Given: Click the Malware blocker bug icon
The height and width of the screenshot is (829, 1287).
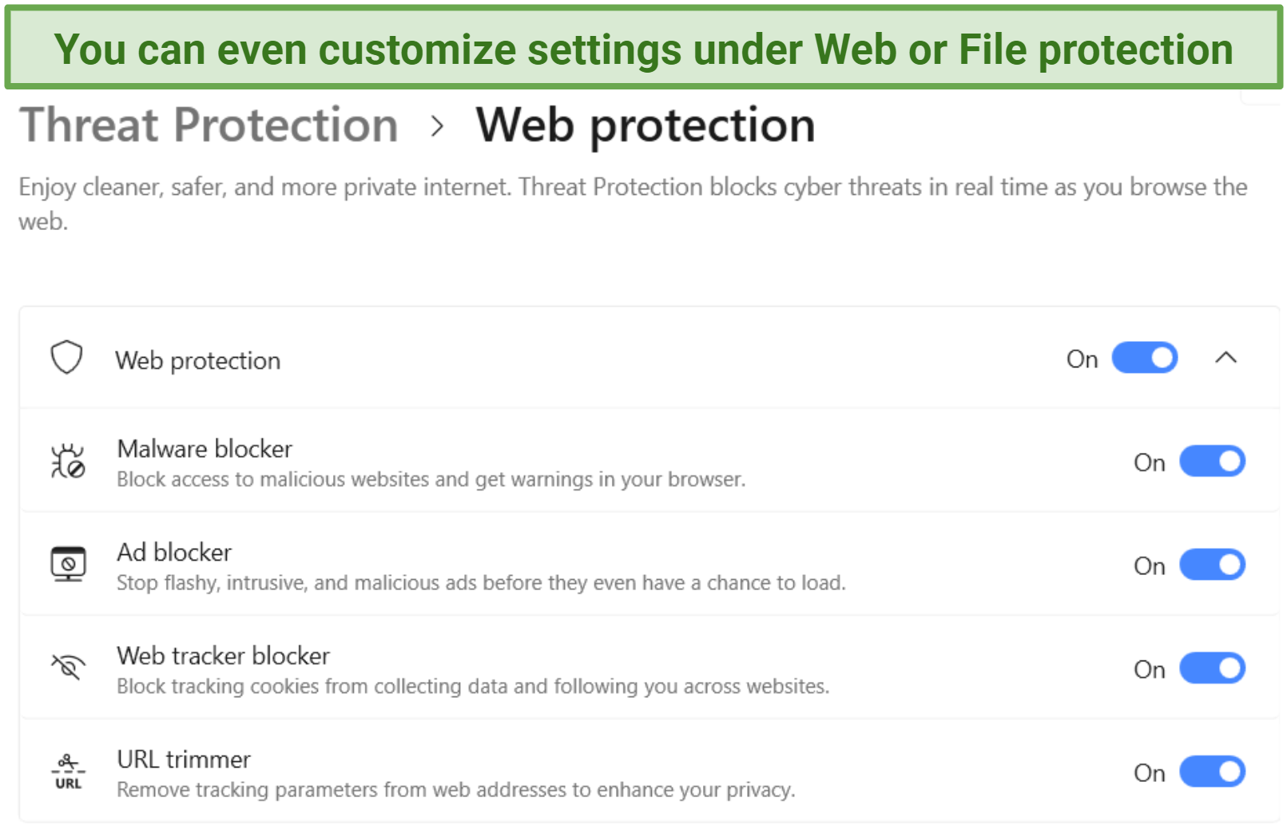Looking at the screenshot, I should coord(68,461).
